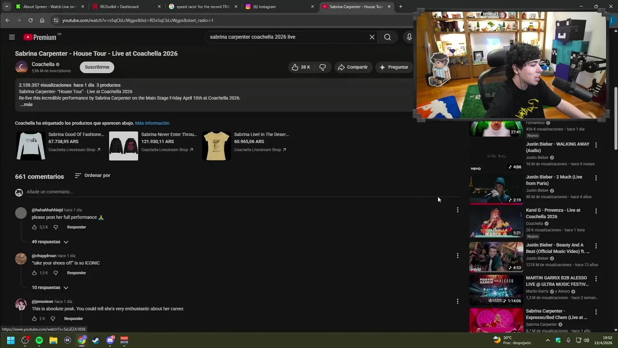Open the Ordenar por sort menu

click(x=93, y=175)
